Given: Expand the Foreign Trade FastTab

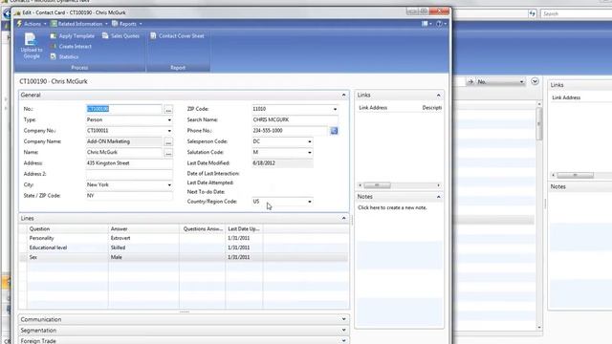Looking at the screenshot, I should tap(343, 340).
